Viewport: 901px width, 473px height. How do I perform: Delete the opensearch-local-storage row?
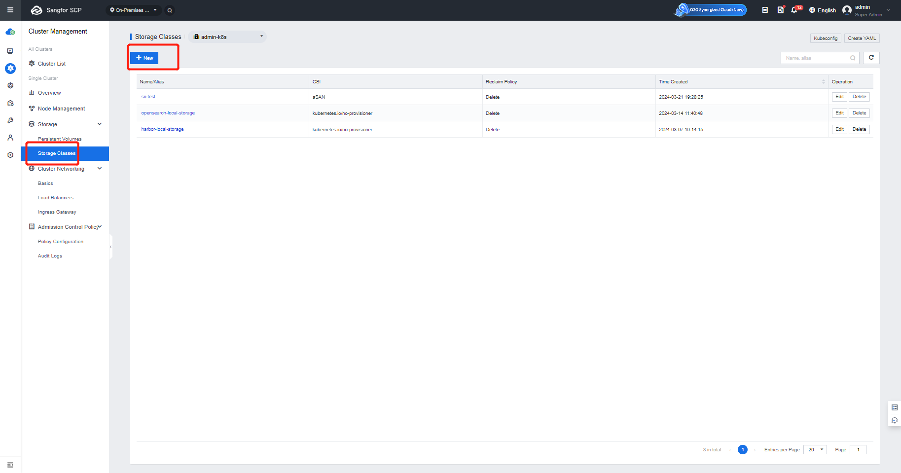[x=859, y=113]
